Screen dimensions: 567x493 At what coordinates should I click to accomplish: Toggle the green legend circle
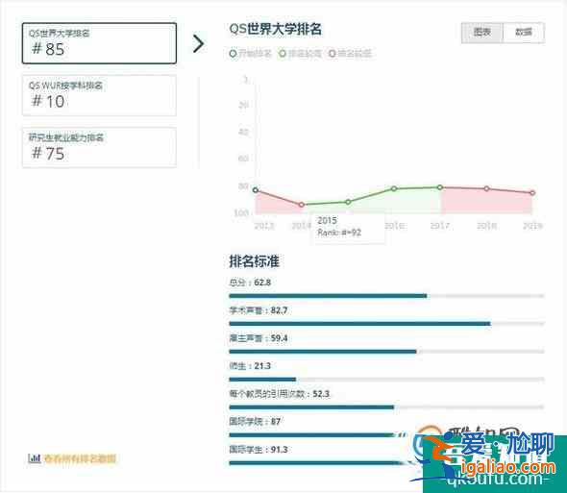pos(283,54)
